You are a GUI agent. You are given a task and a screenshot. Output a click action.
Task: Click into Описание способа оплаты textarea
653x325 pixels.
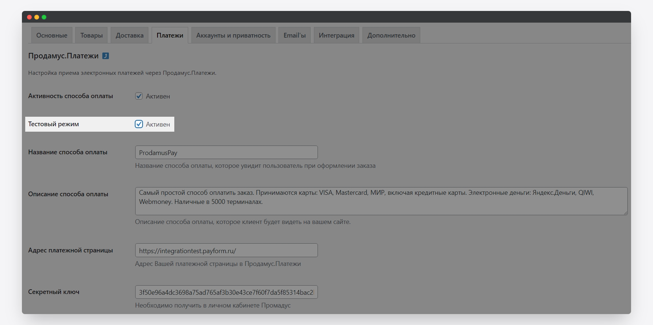click(x=381, y=201)
